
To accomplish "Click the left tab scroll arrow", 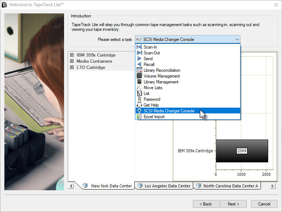I will pos(71,186).
